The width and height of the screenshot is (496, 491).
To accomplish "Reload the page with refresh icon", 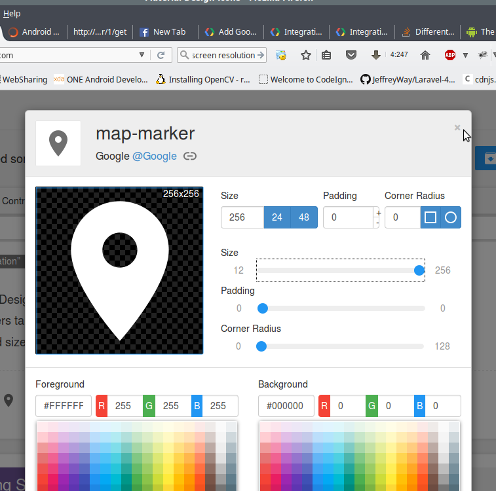I will tap(161, 55).
